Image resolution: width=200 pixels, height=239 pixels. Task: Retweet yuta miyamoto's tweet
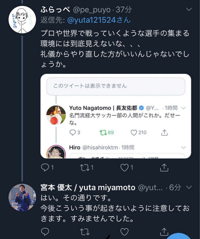85,232
